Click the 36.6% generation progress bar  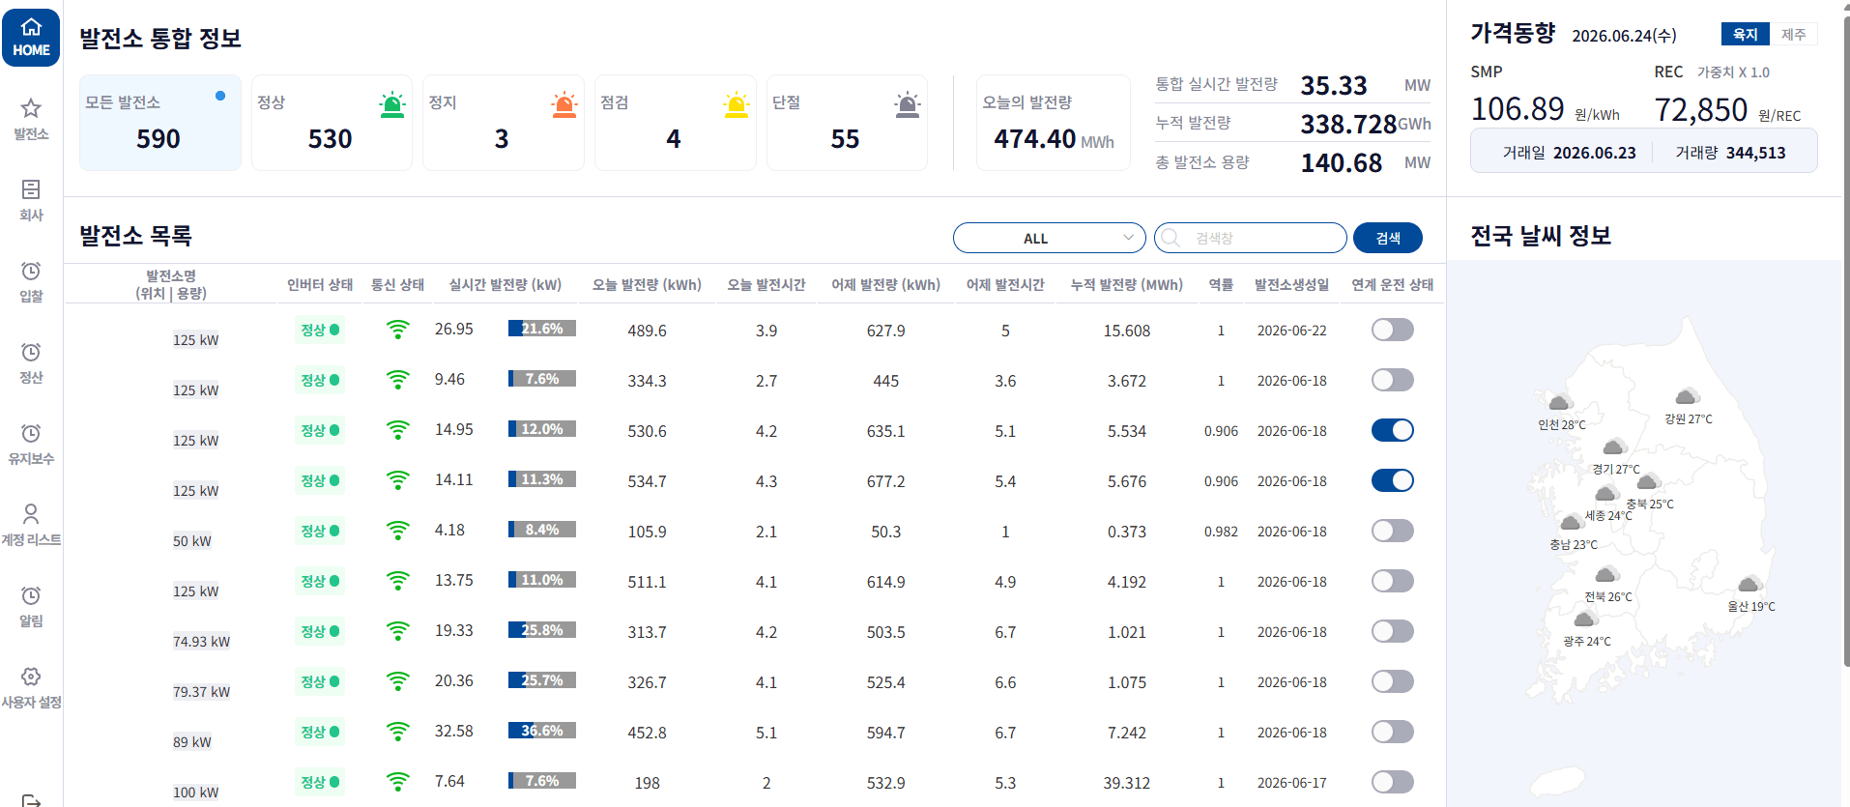[542, 731]
